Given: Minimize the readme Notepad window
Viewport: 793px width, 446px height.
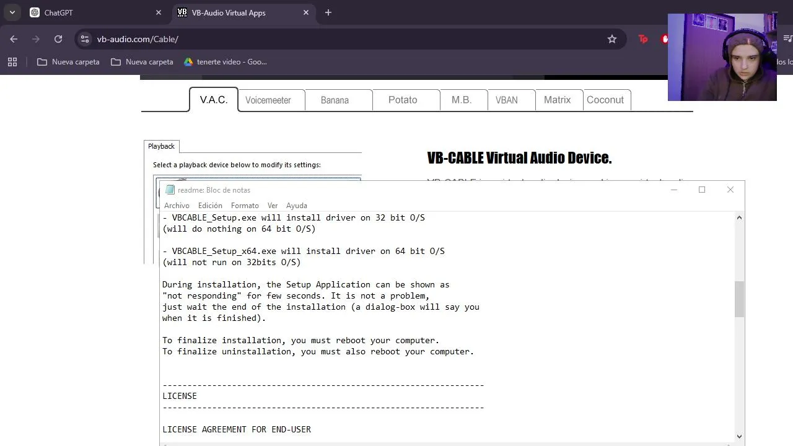Looking at the screenshot, I should click(x=674, y=190).
